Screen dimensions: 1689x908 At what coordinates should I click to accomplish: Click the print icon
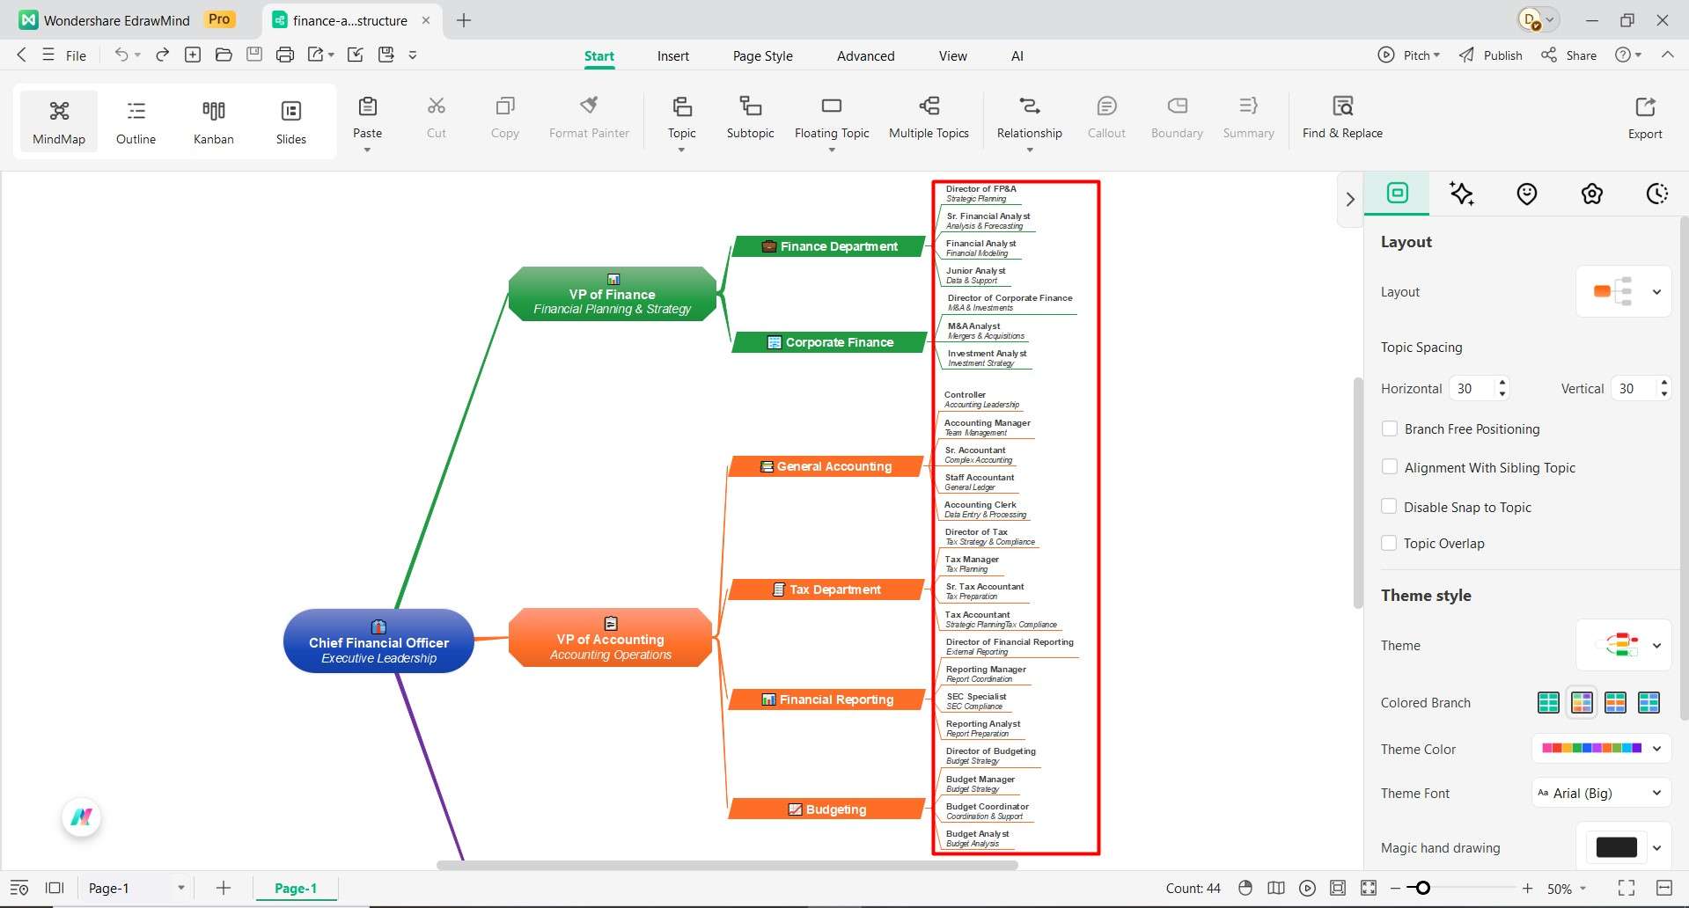pos(284,55)
